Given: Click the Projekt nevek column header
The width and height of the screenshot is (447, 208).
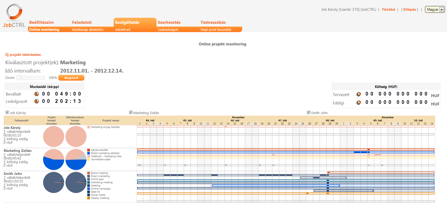Looking at the screenshot, I should point(111,121).
